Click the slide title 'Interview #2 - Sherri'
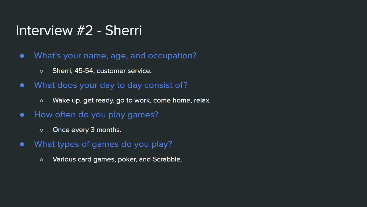Viewport: 367px width, 207px height. click(x=79, y=30)
